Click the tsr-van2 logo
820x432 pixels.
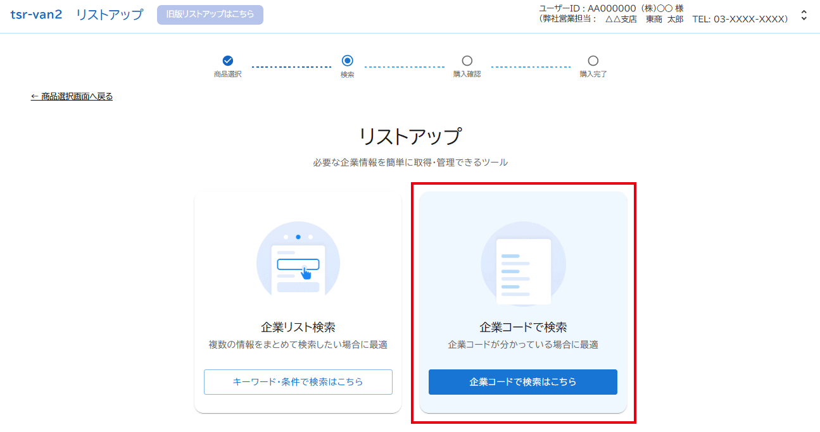pos(36,15)
